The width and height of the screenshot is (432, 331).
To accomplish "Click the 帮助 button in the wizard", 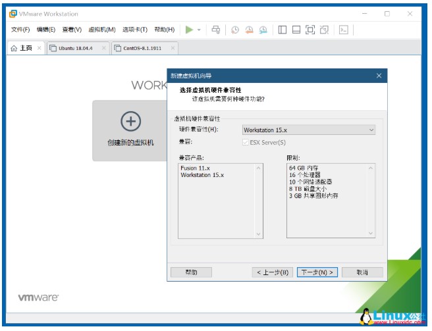I will (191, 272).
